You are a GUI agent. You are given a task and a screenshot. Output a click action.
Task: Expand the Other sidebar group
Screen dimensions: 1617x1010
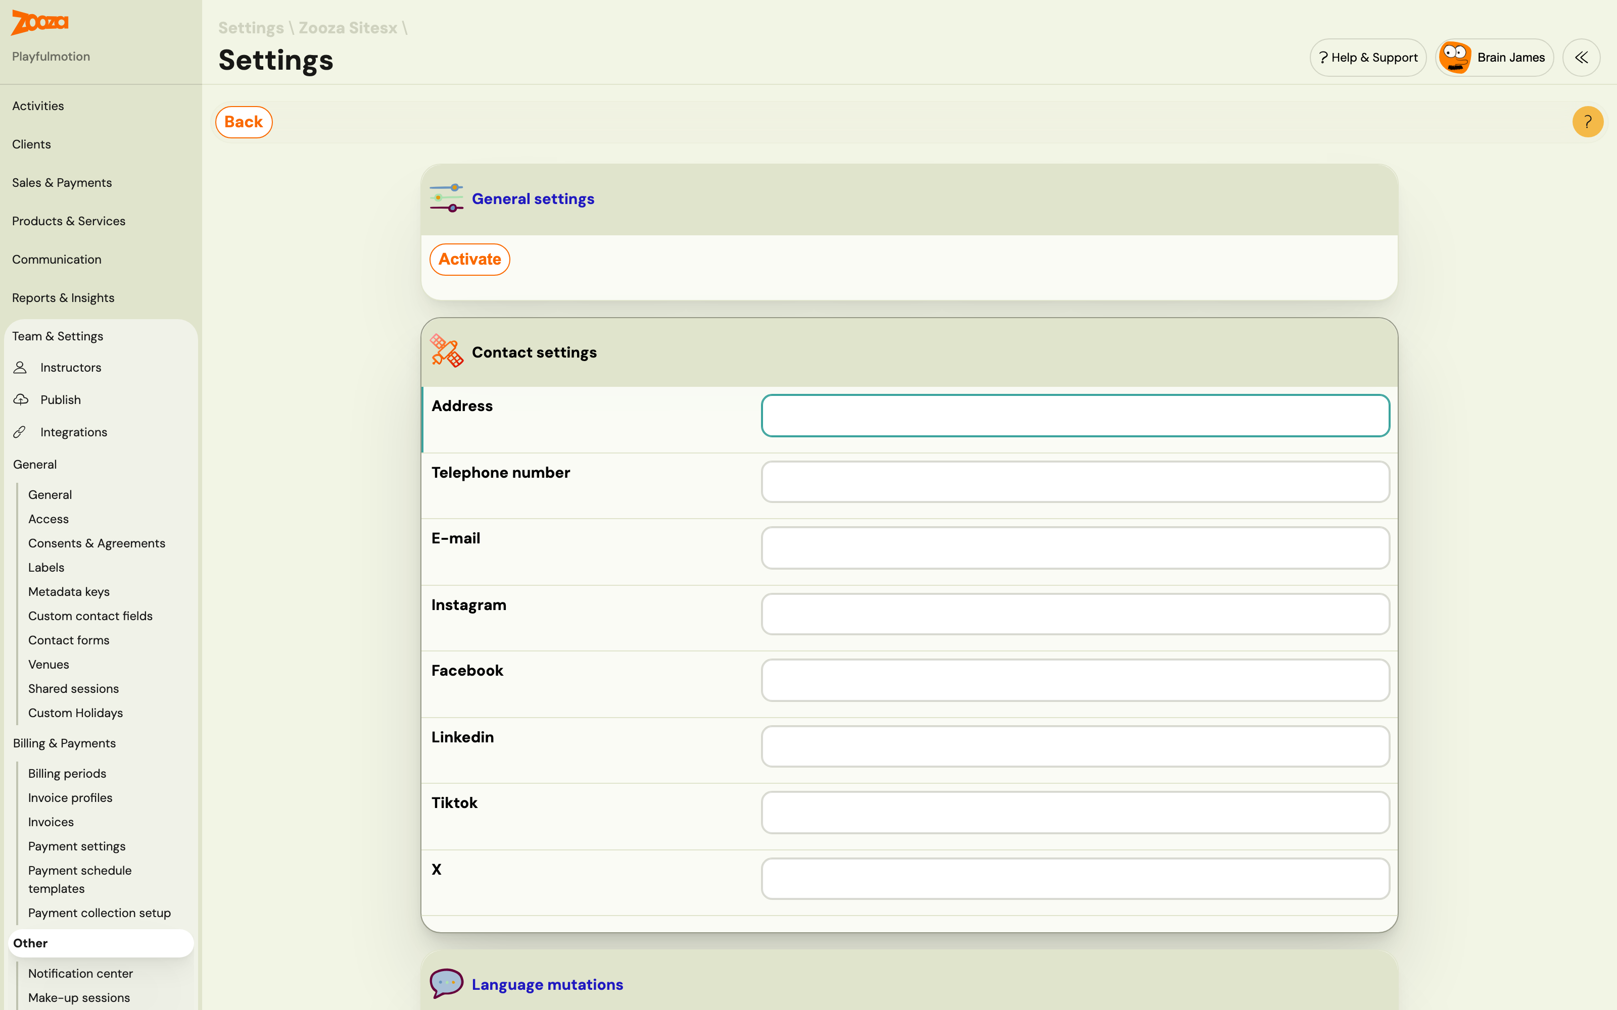coord(101,943)
